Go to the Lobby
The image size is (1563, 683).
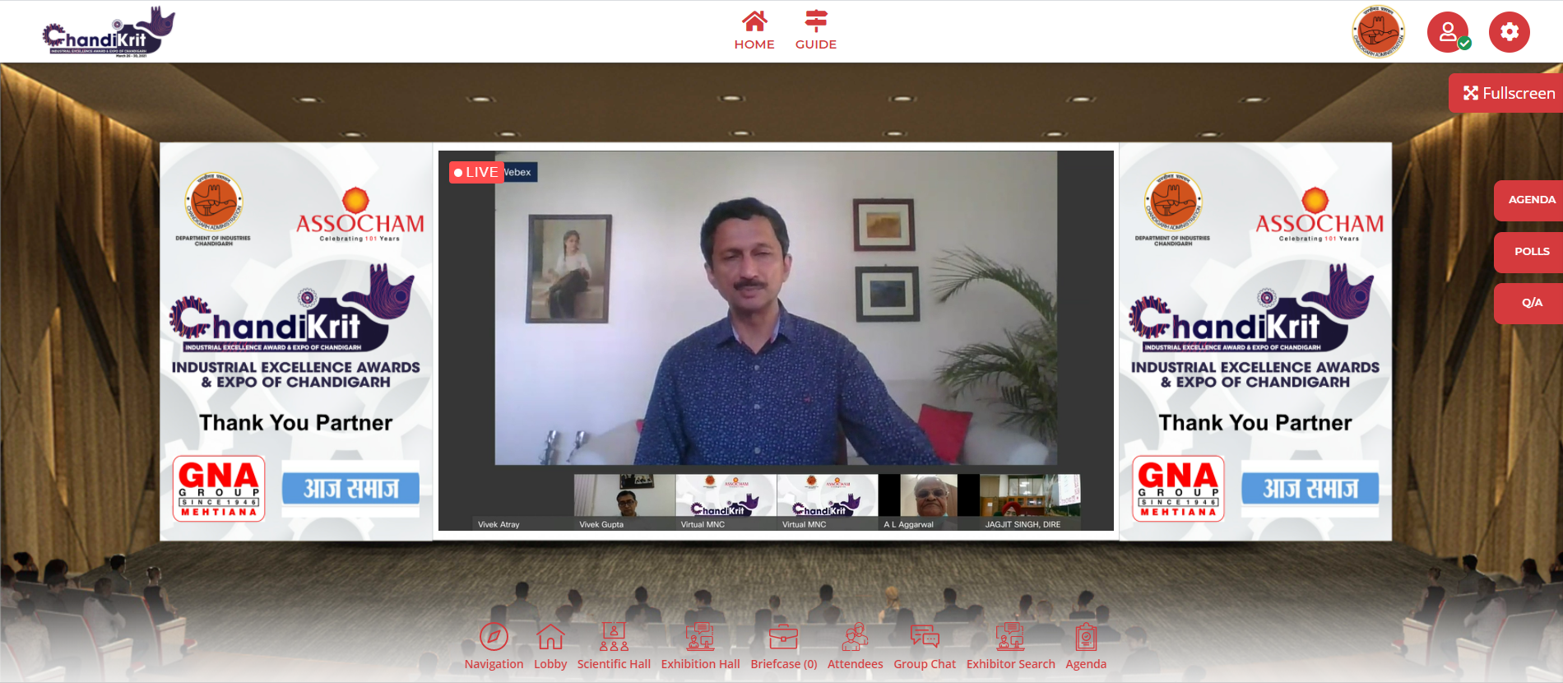click(x=550, y=637)
